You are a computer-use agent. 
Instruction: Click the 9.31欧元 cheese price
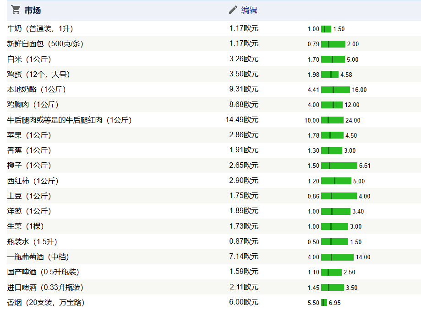point(244,89)
